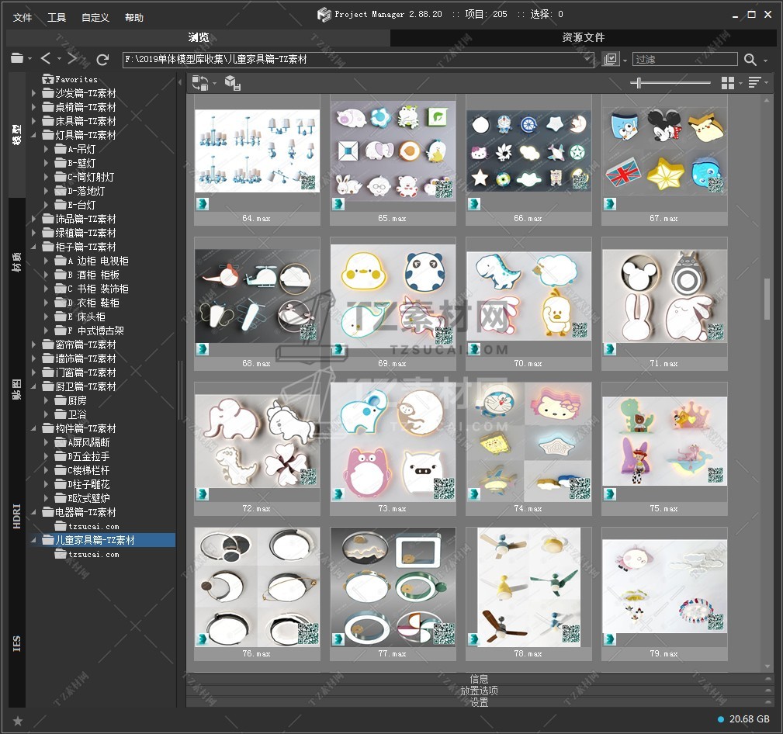Click the 3ds Max icon on 64.max
This screenshot has width=783, height=734.
tap(203, 204)
